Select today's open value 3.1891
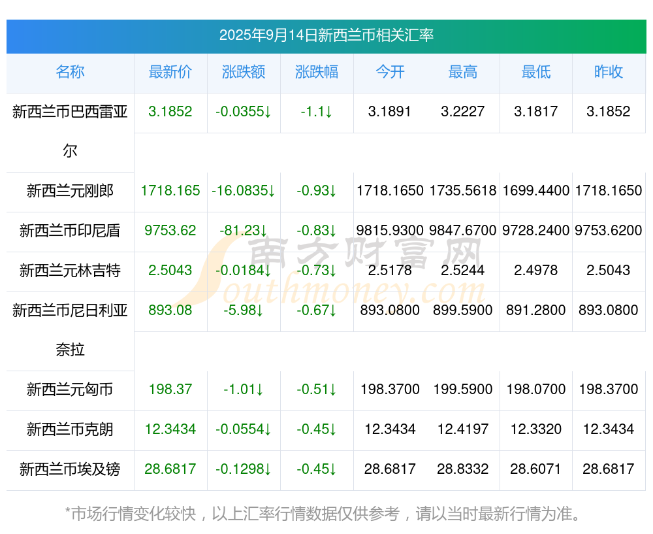The width and height of the screenshot is (653, 534). [390, 111]
